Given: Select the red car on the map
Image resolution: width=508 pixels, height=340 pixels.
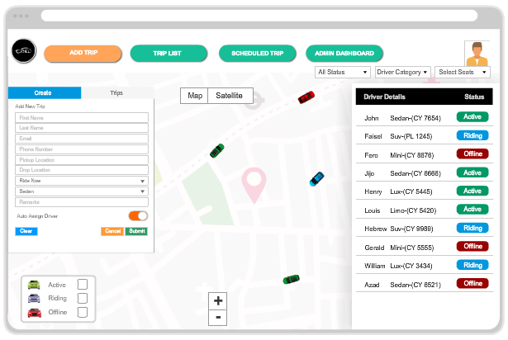Looking at the screenshot, I should [306, 97].
